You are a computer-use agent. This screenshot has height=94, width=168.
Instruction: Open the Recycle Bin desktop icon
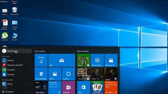point(15,11)
